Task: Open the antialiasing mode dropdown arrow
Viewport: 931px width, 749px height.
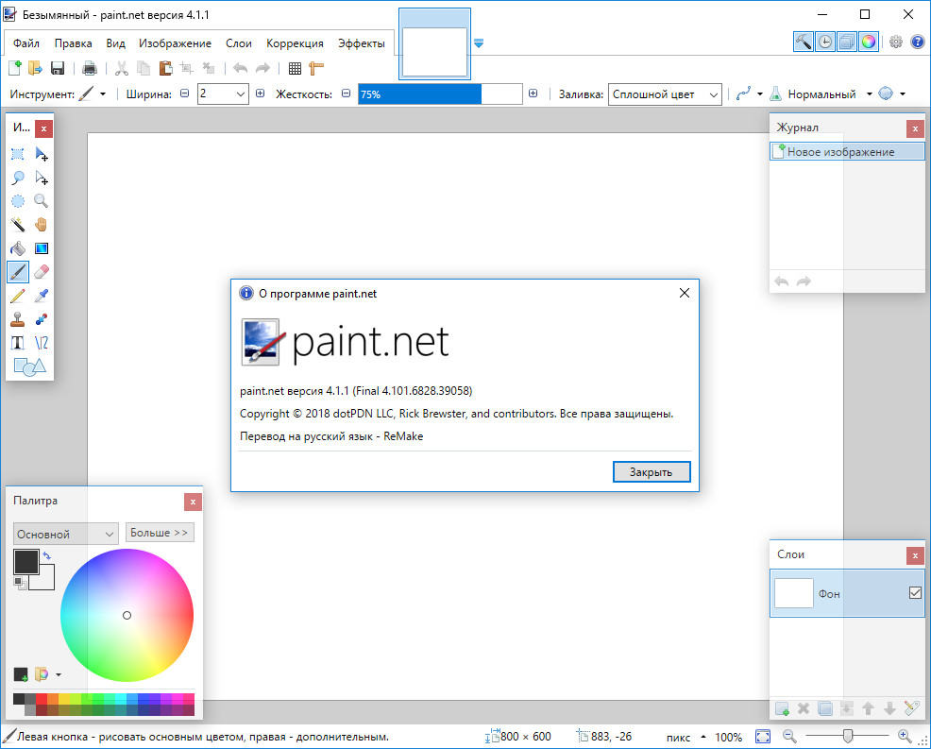Action: coord(759,94)
